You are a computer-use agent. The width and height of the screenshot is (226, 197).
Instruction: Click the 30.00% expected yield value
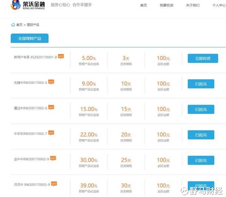89,160
